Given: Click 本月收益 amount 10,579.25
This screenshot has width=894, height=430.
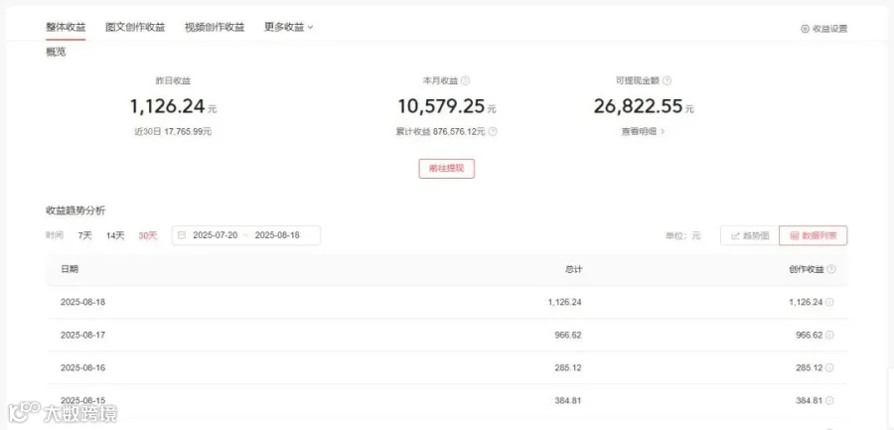Looking at the screenshot, I should pos(441,106).
